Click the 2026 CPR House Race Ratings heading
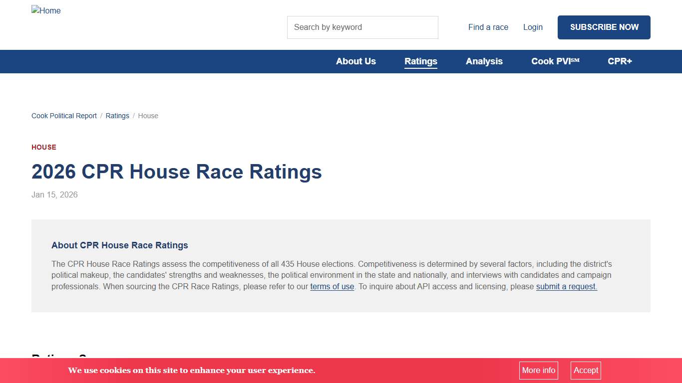 (176, 172)
